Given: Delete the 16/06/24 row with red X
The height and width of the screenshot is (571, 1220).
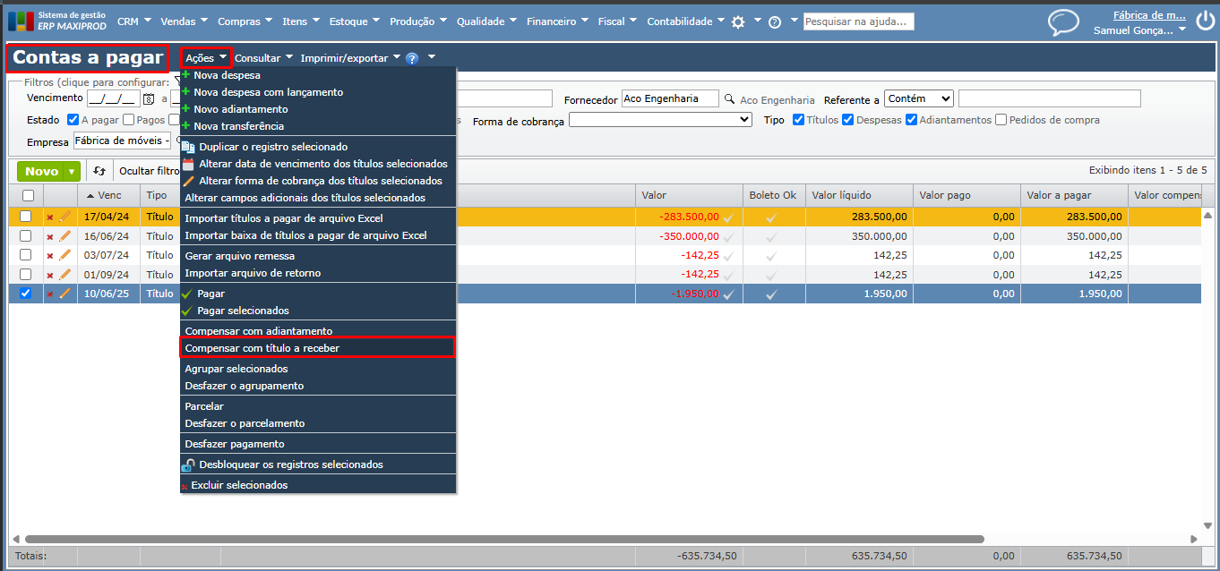Looking at the screenshot, I should pos(50,237).
